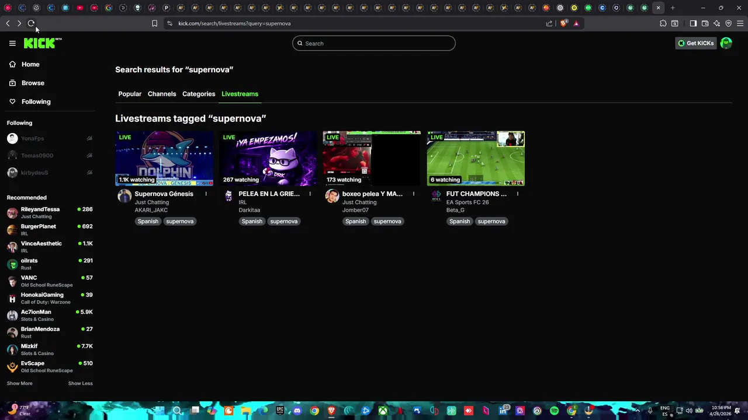Image resolution: width=748 pixels, height=420 pixels.
Task: Open the Supernova Génesis stream thumbnail
Action: pos(164,159)
